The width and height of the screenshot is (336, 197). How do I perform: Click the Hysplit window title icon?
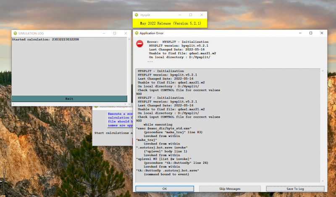click(136, 15)
